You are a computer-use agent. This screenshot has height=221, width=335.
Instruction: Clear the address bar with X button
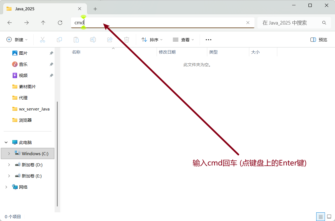pyautogui.click(x=248, y=23)
